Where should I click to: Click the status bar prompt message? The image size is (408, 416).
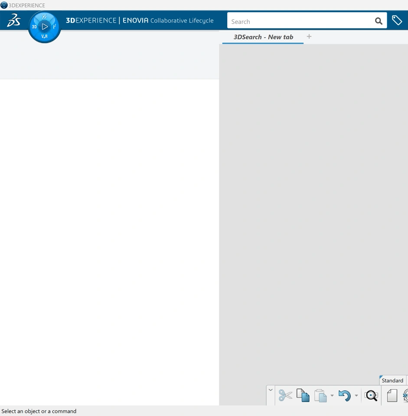click(x=39, y=411)
